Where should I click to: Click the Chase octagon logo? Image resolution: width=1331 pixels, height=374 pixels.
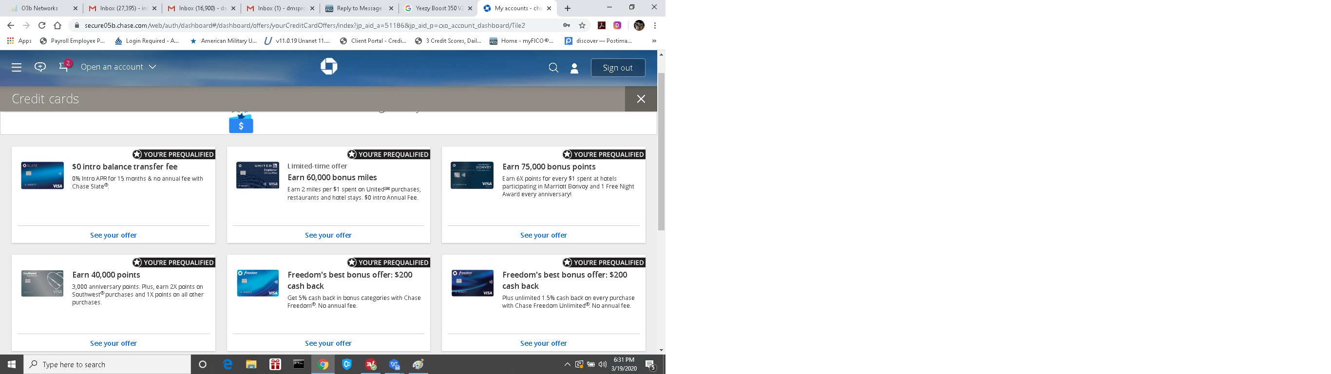pyautogui.click(x=329, y=67)
